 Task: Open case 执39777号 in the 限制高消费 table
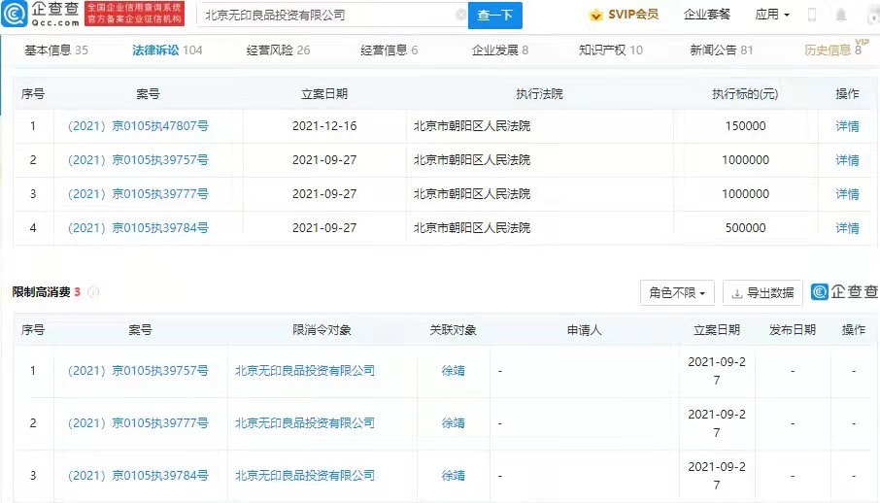tap(138, 422)
